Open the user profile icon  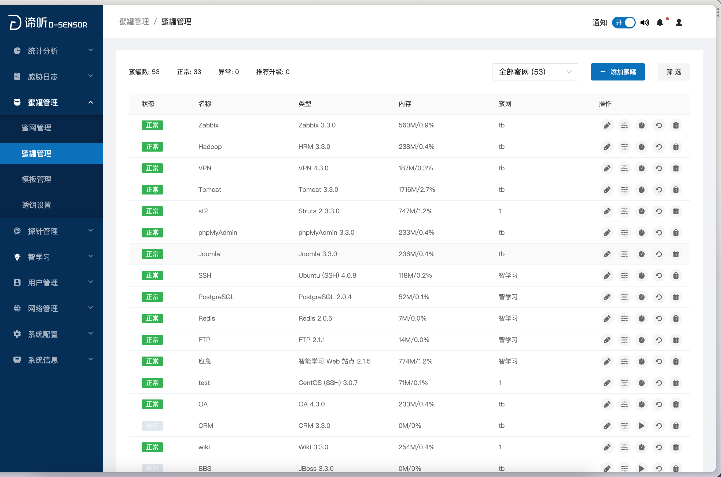click(679, 23)
